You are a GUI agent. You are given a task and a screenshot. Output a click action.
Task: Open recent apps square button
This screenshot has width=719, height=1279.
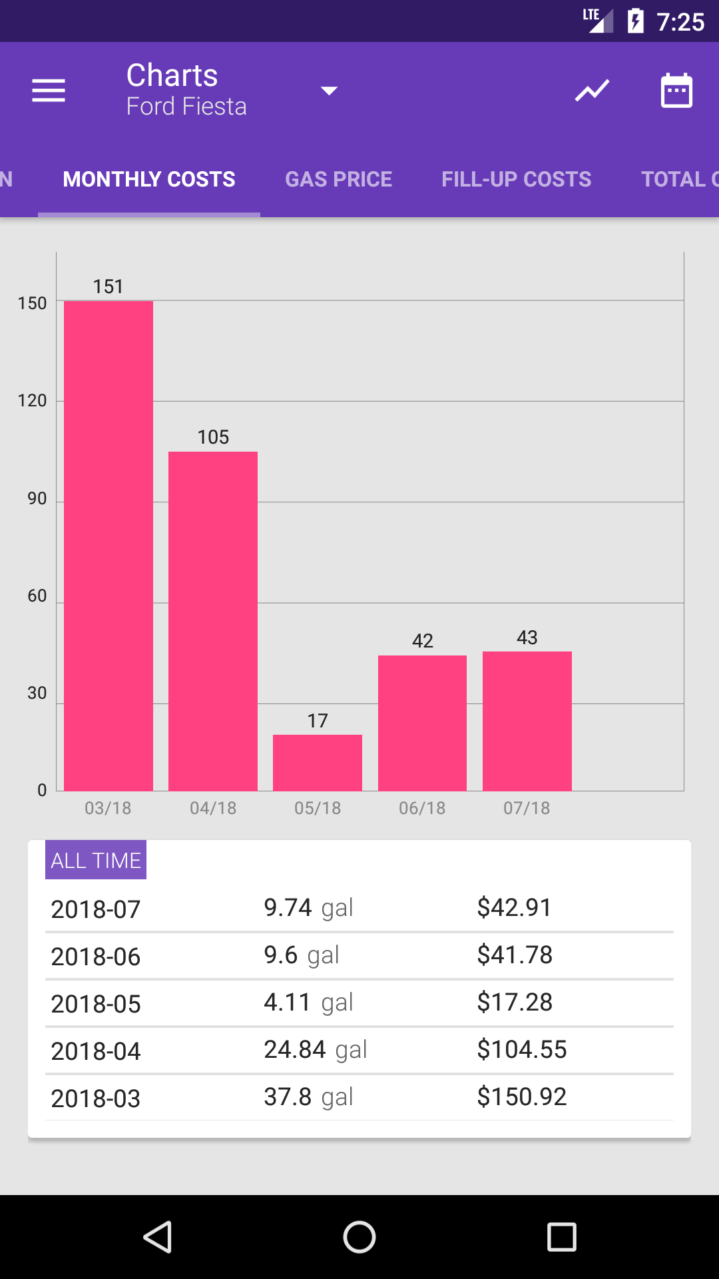point(561,1237)
